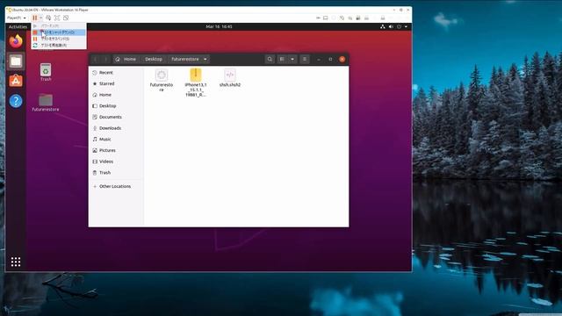Screen dimensions: 562x316
Task: Select the Trash icon on the desktop
Action: pos(46,72)
